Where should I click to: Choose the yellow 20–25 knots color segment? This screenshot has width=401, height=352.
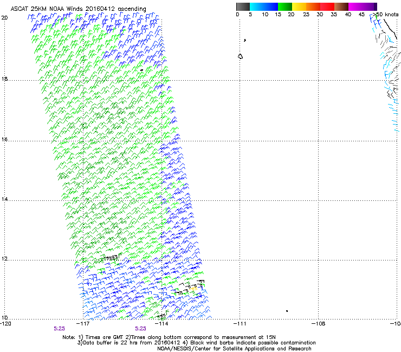(299, 6)
